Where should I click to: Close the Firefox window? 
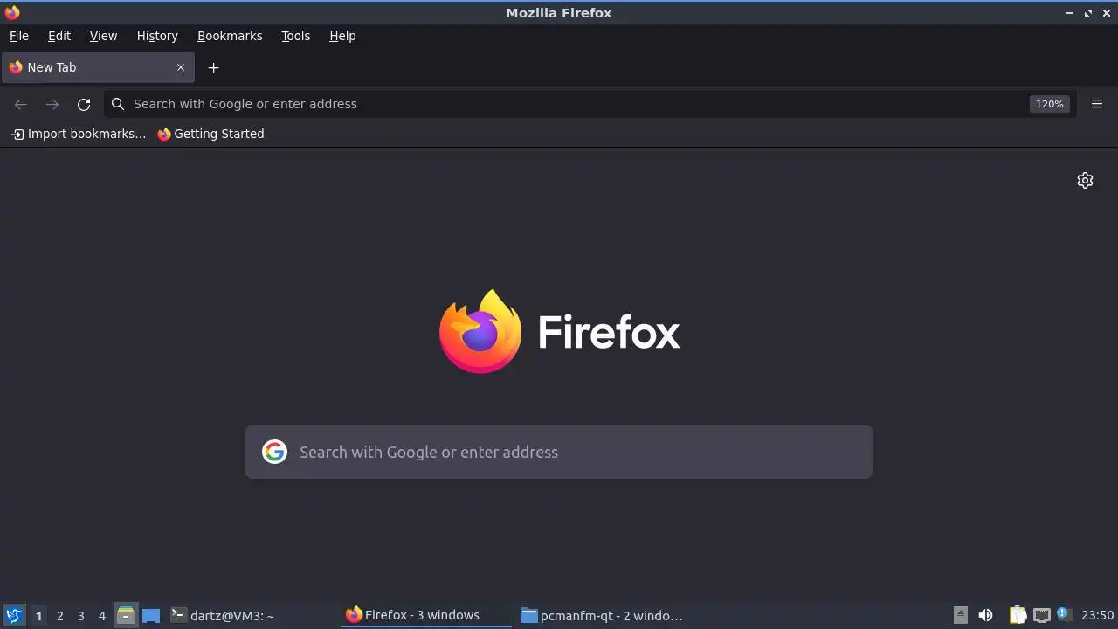tap(1107, 13)
